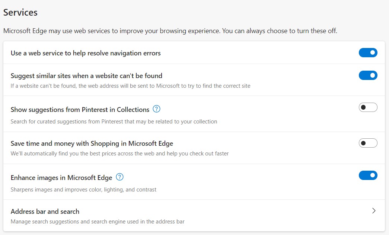The width and height of the screenshot is (389, 235).
Task: Enable Shopping in Microsoft Edge toggle
Action: click(368, 143)
